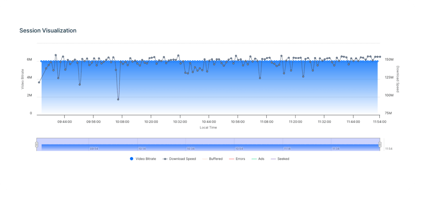444x218 pixels.
Task: Toggle the Download Speed legend series
Action: point(179,159)
